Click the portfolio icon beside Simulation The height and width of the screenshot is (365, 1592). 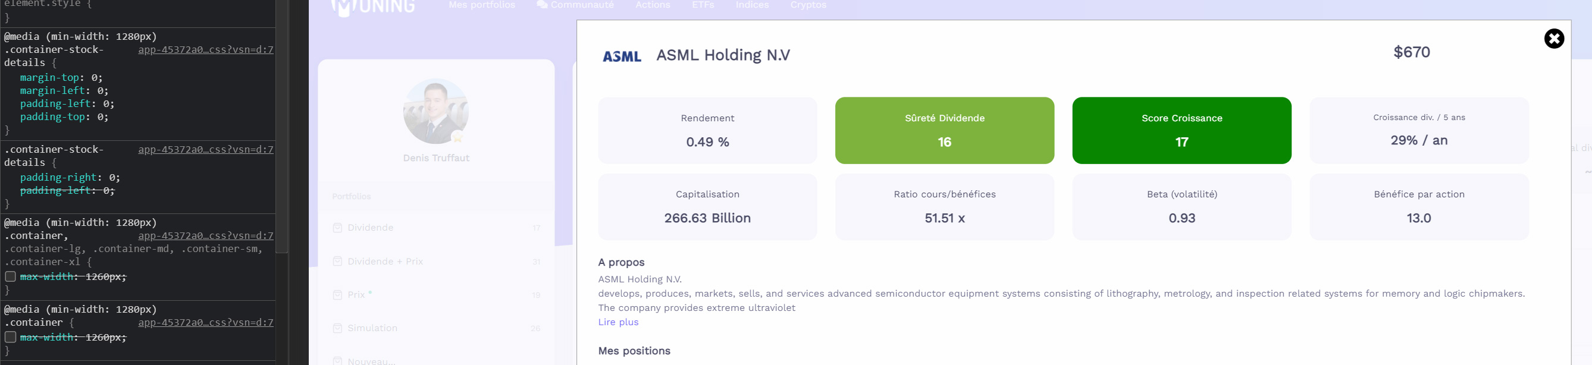point(337,328)
